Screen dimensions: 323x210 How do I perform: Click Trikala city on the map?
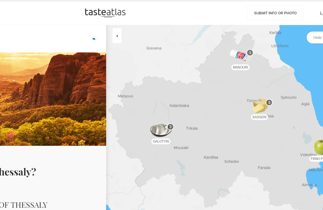click(x=192, y=128)
